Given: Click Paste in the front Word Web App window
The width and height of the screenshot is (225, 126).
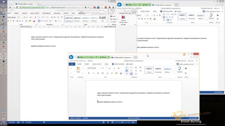Looking at the screenshot, I should 78,70.
